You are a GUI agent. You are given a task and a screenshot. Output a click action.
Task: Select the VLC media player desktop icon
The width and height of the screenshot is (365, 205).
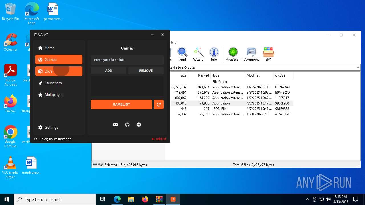point(11,167)
